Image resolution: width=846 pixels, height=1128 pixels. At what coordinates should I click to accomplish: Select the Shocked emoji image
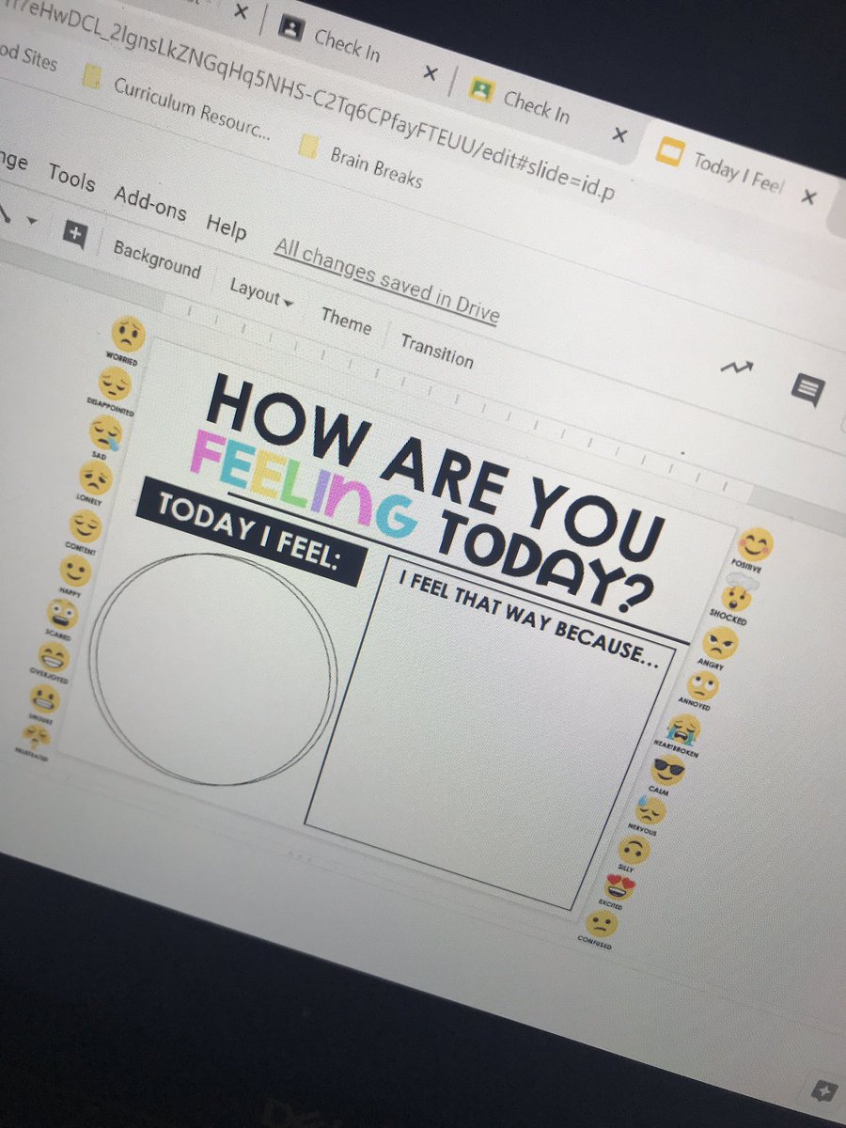coord(738,594)
